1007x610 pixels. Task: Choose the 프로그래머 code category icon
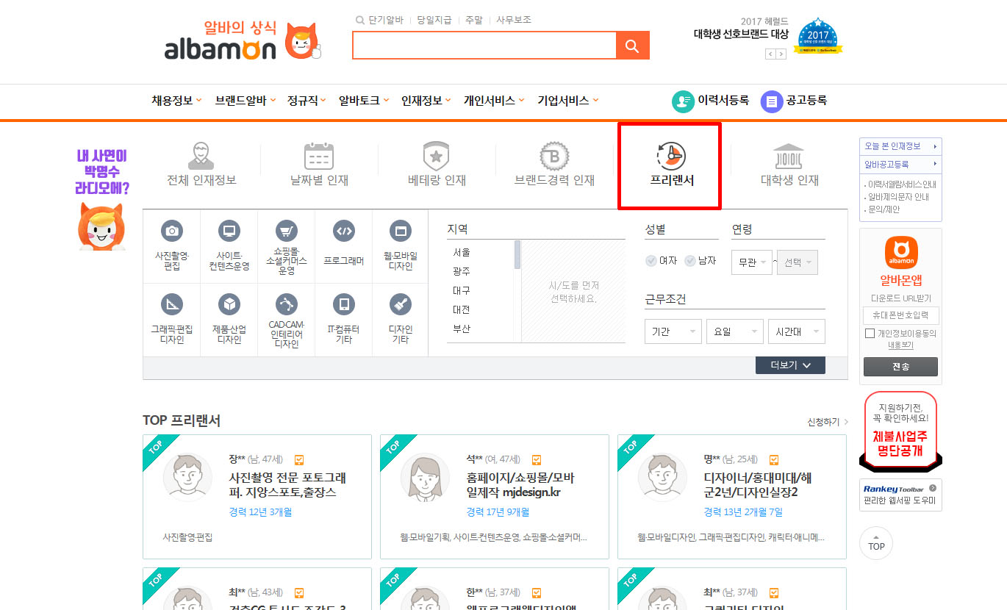pos(344,231)
